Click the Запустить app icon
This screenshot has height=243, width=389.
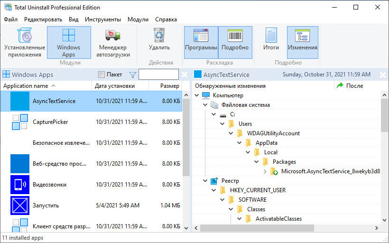tap(20, 206)
